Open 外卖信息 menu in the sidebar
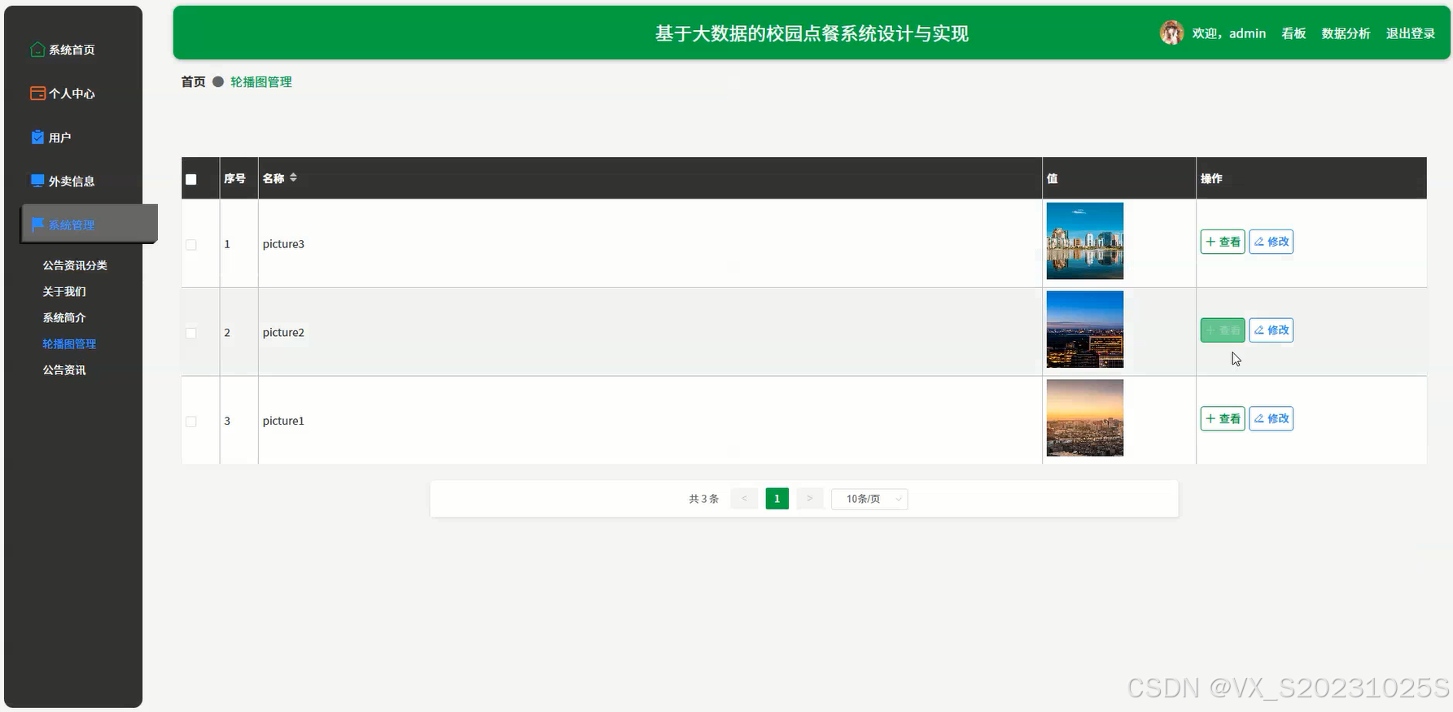 pyautogui.click(x=72, y=181)
